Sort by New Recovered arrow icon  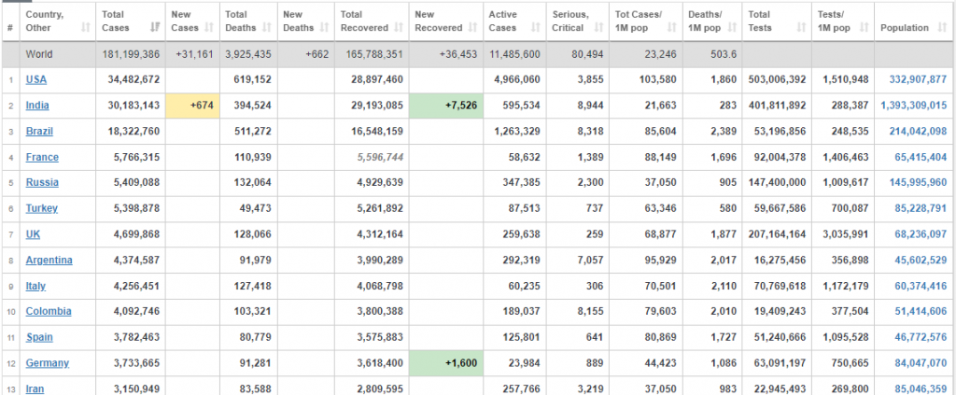point(472,27)
